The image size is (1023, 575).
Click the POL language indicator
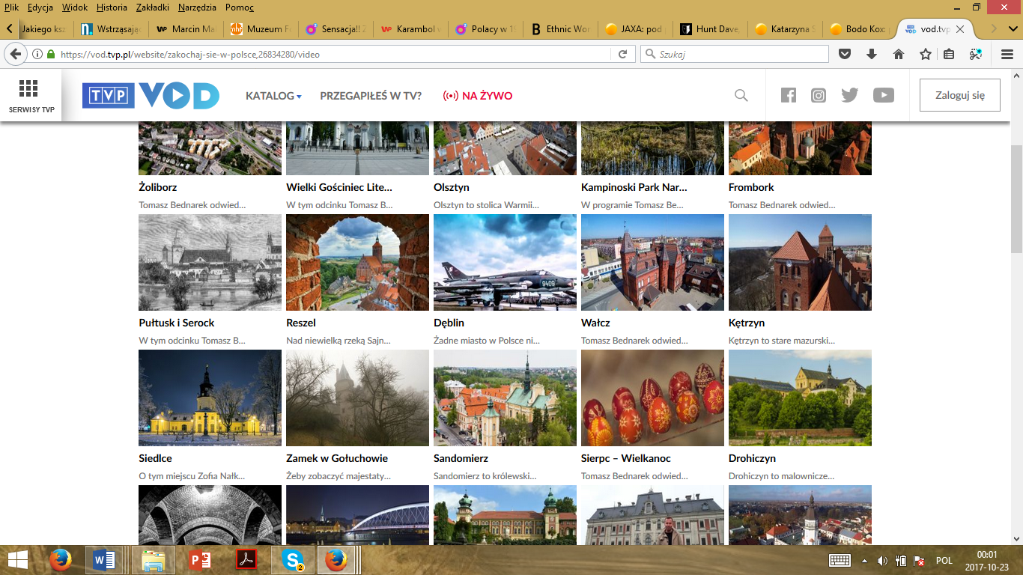(944, 560)
